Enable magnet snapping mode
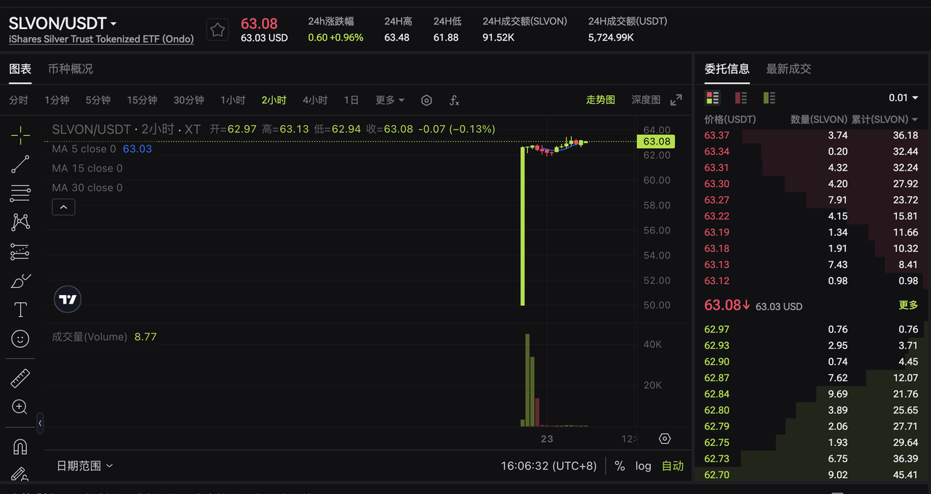931x494 pixels. [x=20, y=446]
